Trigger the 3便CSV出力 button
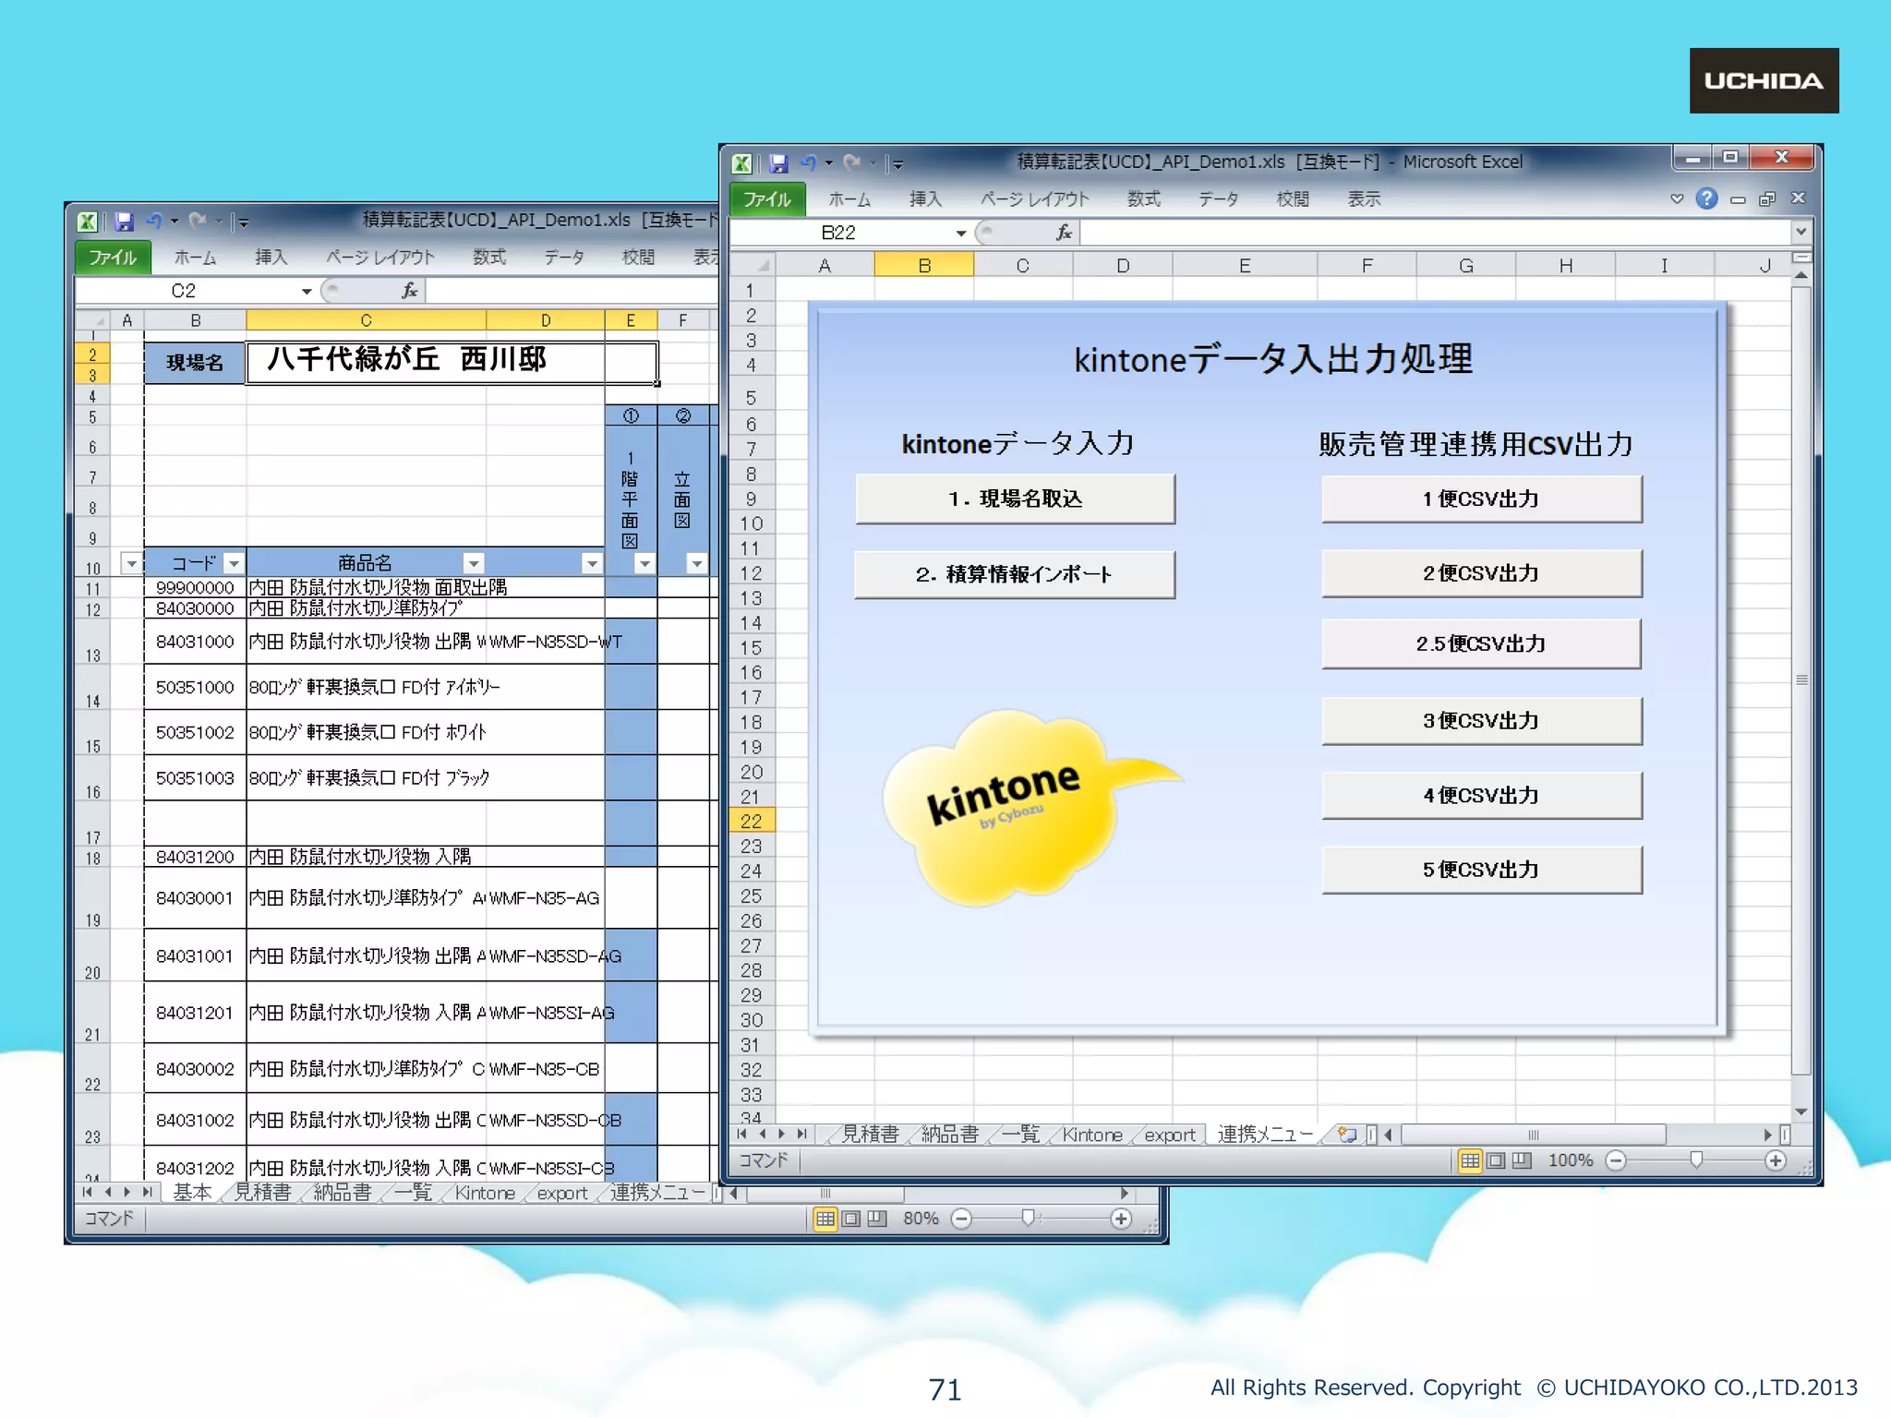 [x=1481, y=720]
